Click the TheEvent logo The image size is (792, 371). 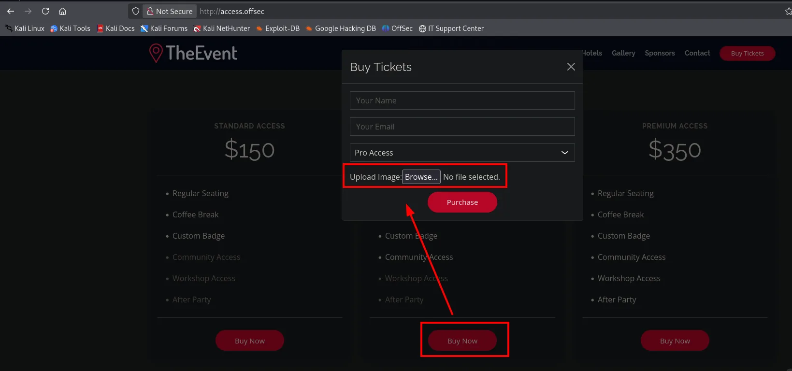pyautogui.click(x=193, y=53)
